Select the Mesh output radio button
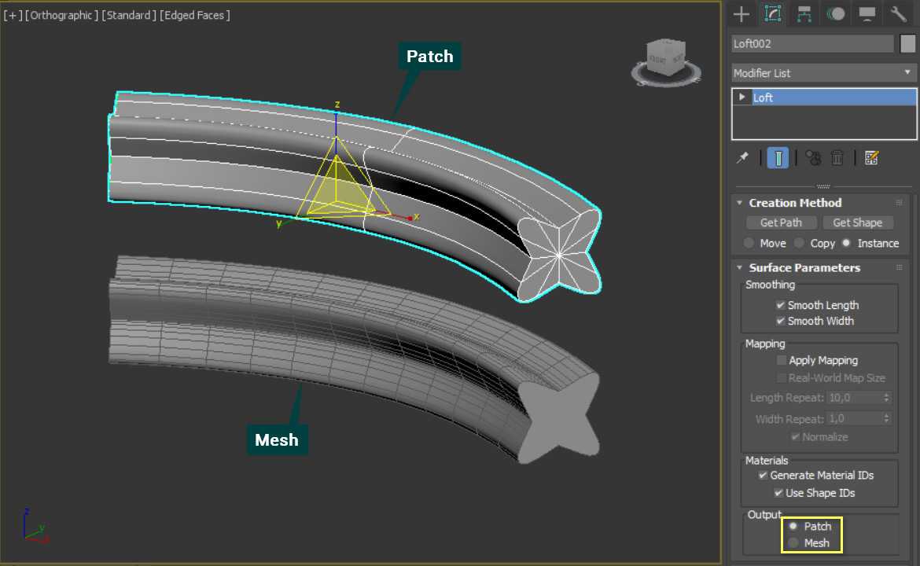This screenshot has width=920, height=566. coord(793,542)
